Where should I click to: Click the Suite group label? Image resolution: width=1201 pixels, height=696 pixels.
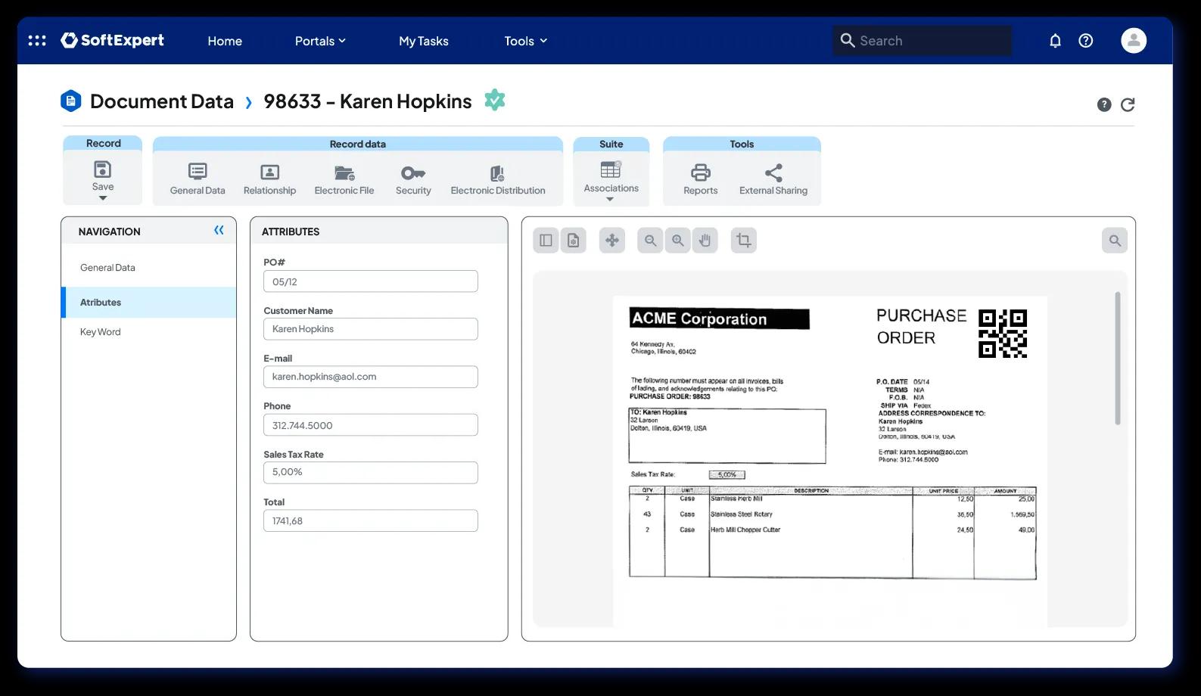pos(611,144)
